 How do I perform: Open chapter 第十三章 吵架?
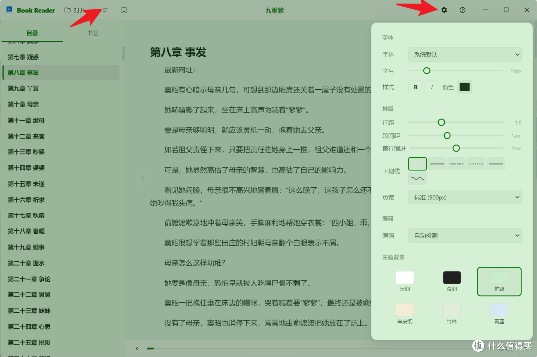(61, 152)
